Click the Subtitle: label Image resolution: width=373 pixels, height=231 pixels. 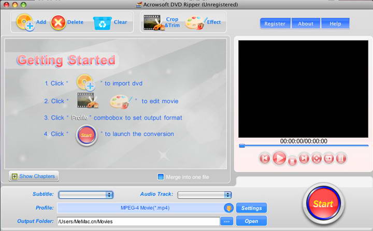43,194
